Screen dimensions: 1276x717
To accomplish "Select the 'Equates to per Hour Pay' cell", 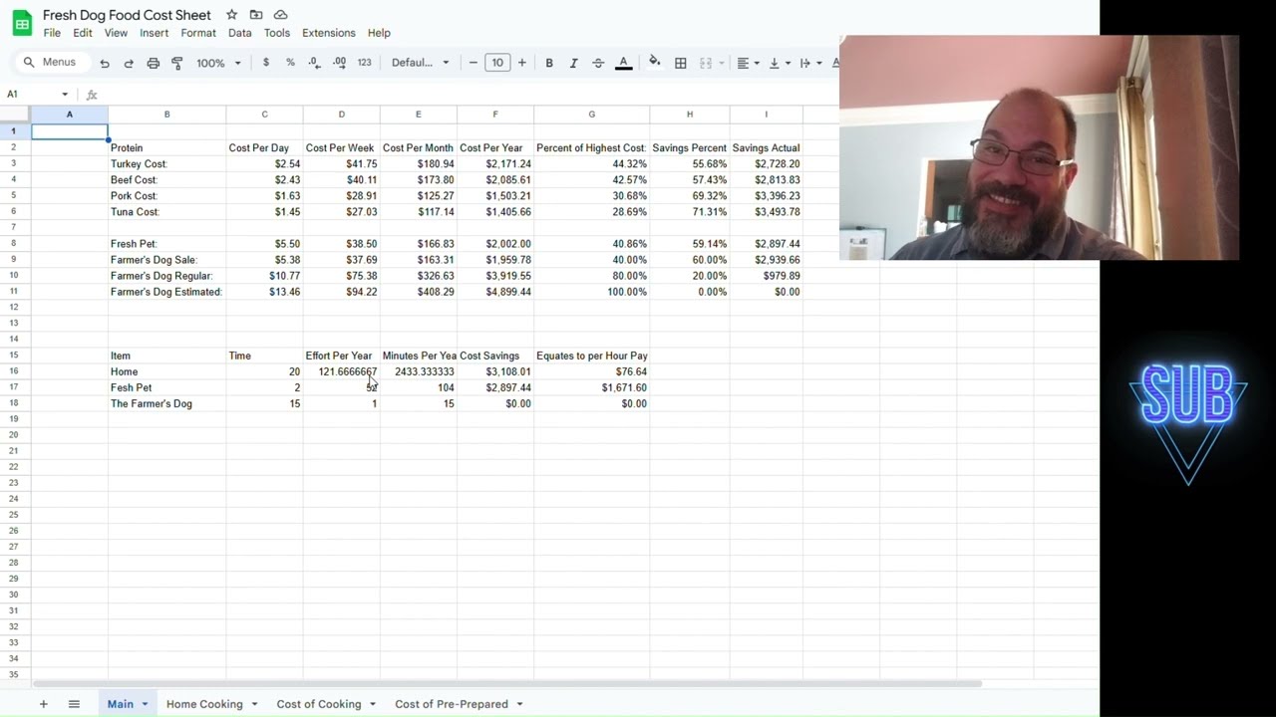I will [592, 356].
